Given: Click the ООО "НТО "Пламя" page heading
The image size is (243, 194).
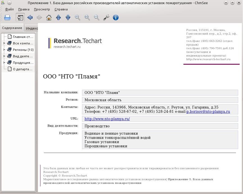Looking at the screenshot, I should (x=71, y=76).
